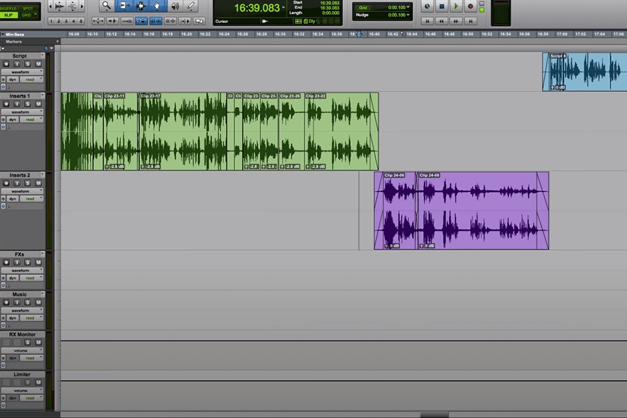Switch to Grid edit mode

(28, 14)
